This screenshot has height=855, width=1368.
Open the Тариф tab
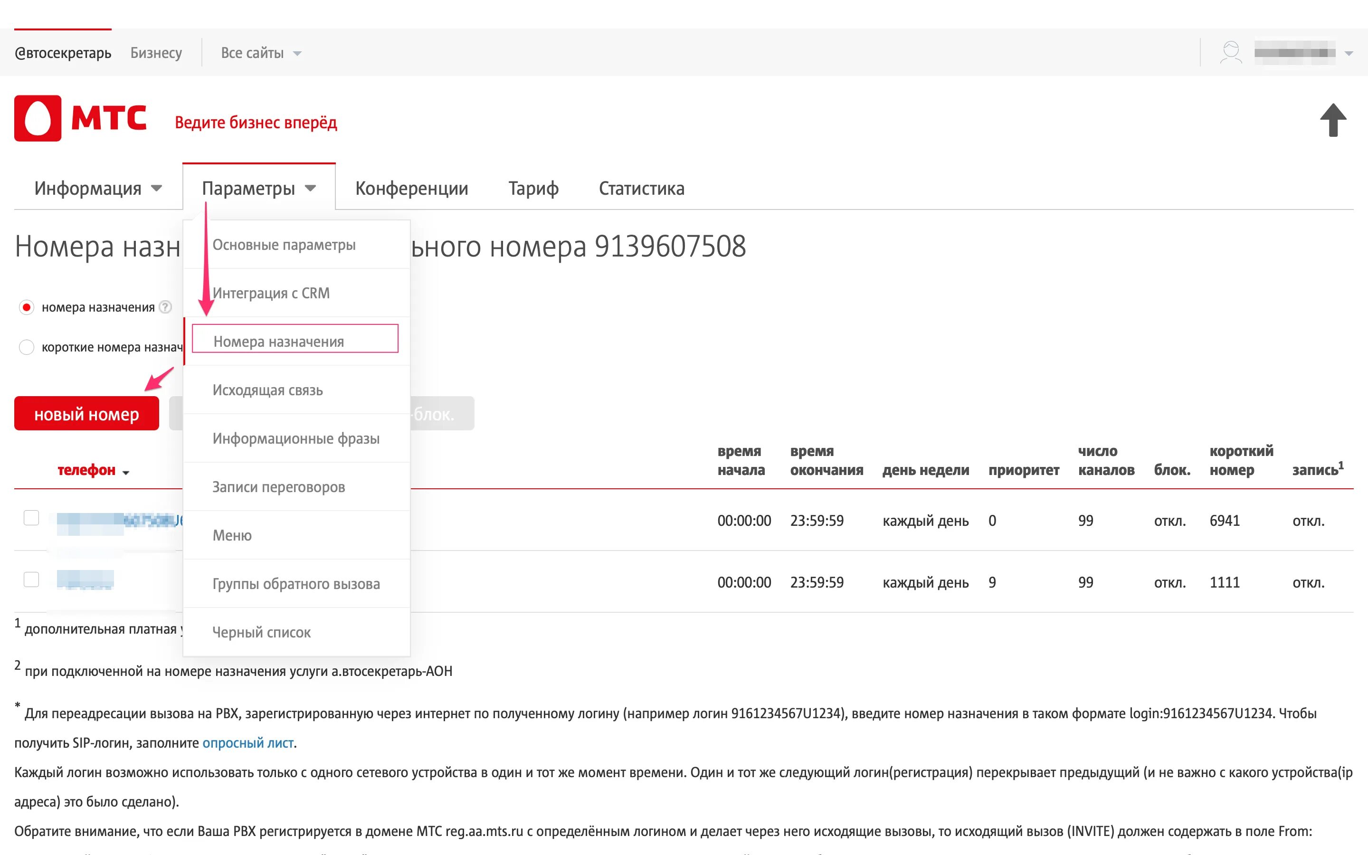tap(533, 188)
